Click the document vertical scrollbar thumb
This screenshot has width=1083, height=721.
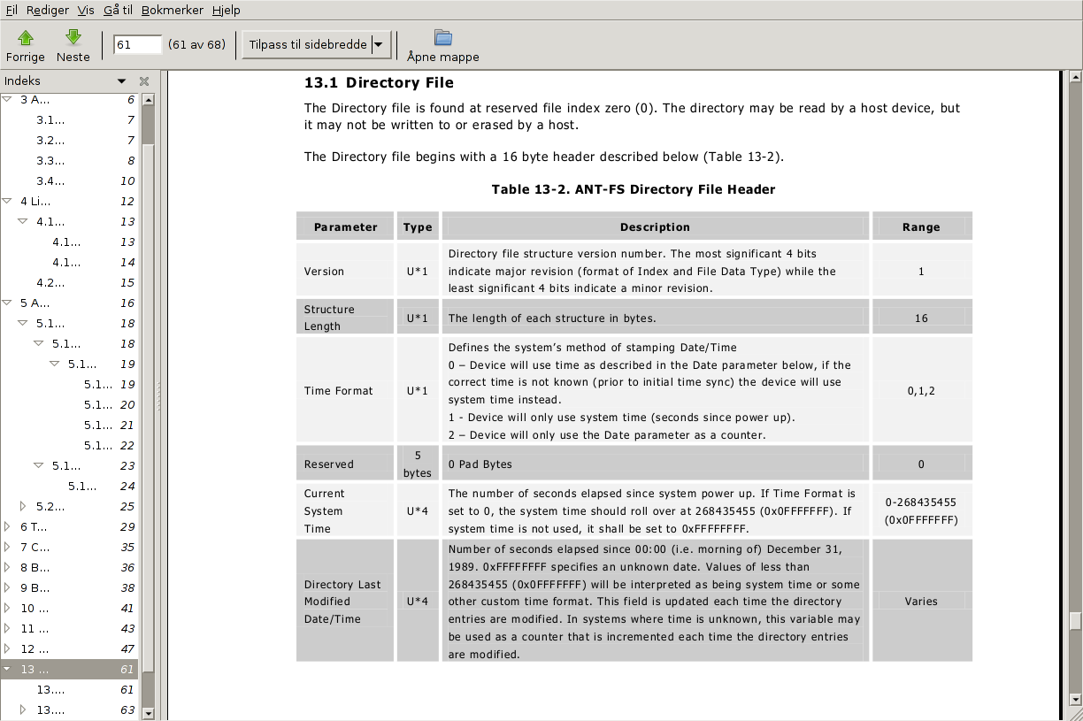[1075, 621]
